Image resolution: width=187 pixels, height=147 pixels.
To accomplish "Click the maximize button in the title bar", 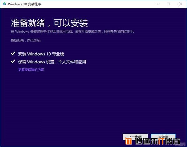I will pos(168,4).
